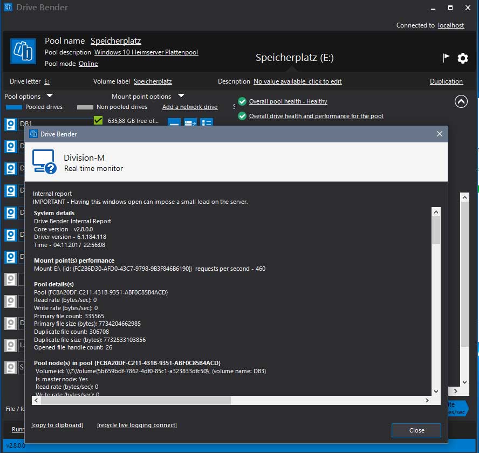The image size is (479, 453).
Task: Close the real time monitor with Close button
Action: (416, 430)
